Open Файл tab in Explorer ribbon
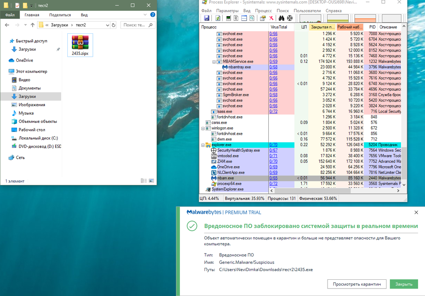This screenshot has height=296, width=425. [10, 15]
